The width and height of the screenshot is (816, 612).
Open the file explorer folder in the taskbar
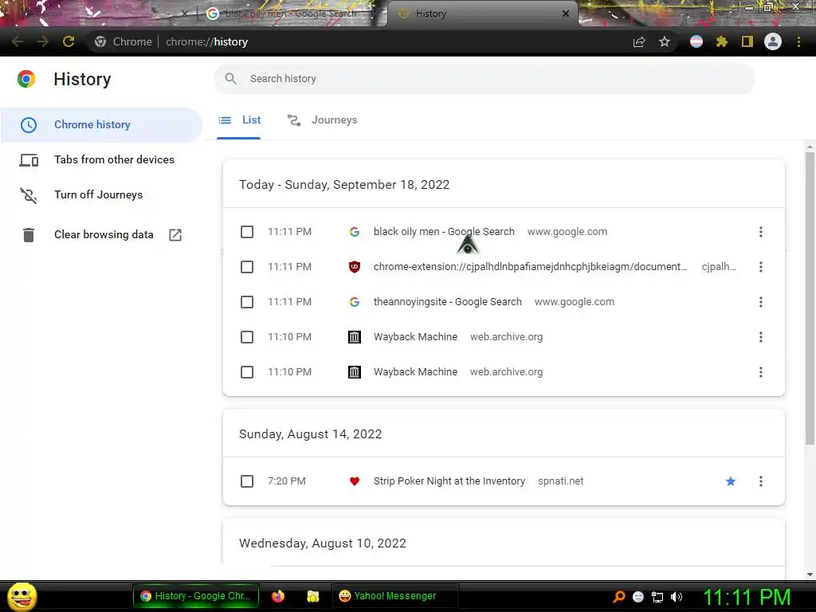coord(312,596)
